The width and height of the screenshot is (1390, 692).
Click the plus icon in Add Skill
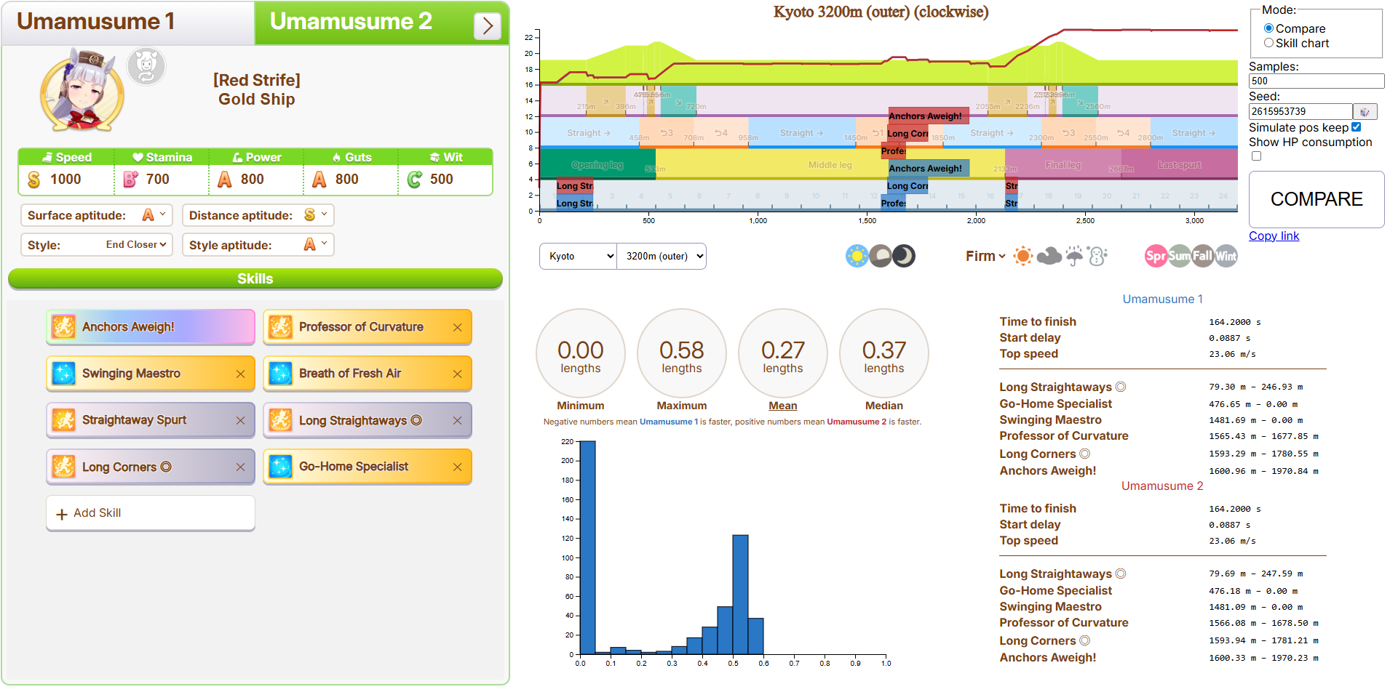pyautogui.click(x=62, y=514)
